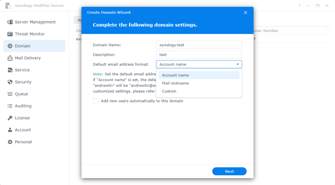Go to Threat Monitor page
335x185 pixels.
click(34, 34)
